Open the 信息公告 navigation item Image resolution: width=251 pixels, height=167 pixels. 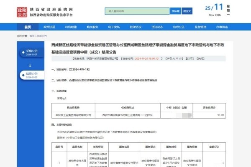179,27
